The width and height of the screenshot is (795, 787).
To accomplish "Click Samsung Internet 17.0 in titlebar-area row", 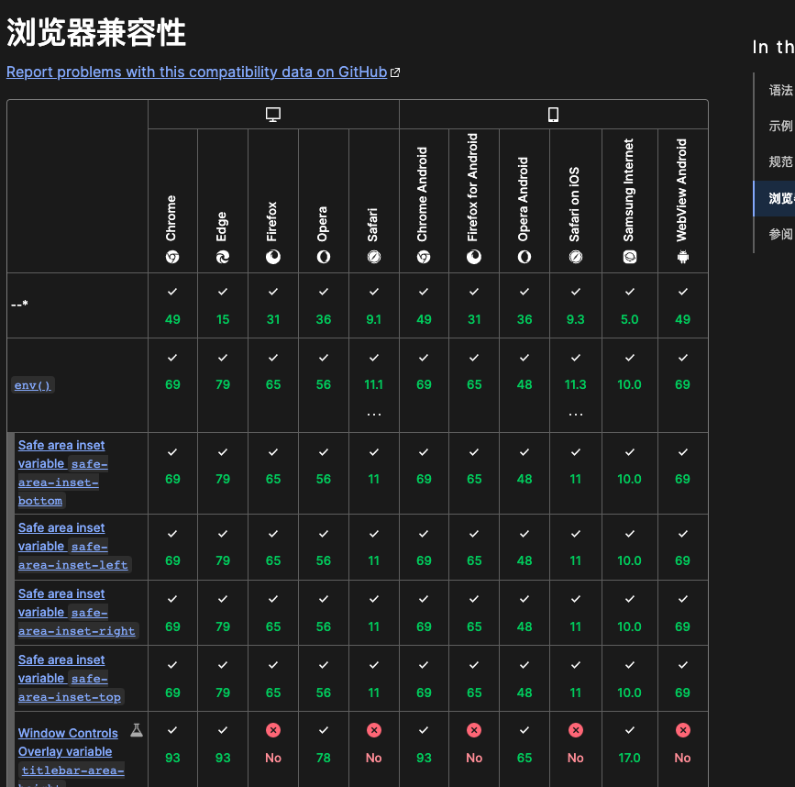I will pyautogui.click(x=630, y=758).
